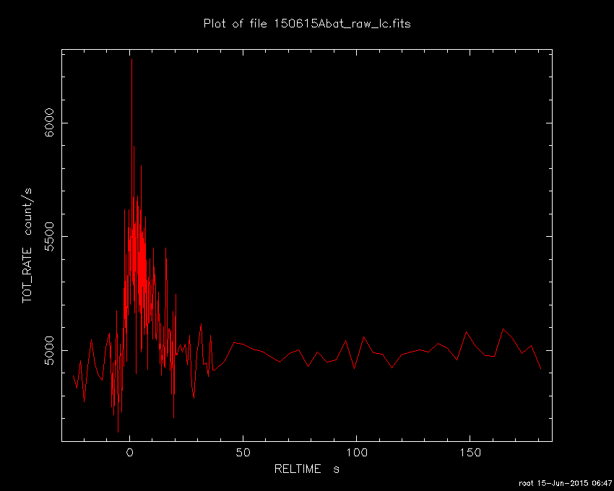Click the X-axis tick label 0
Screen dimensions: 614x491
coord(129,453)
